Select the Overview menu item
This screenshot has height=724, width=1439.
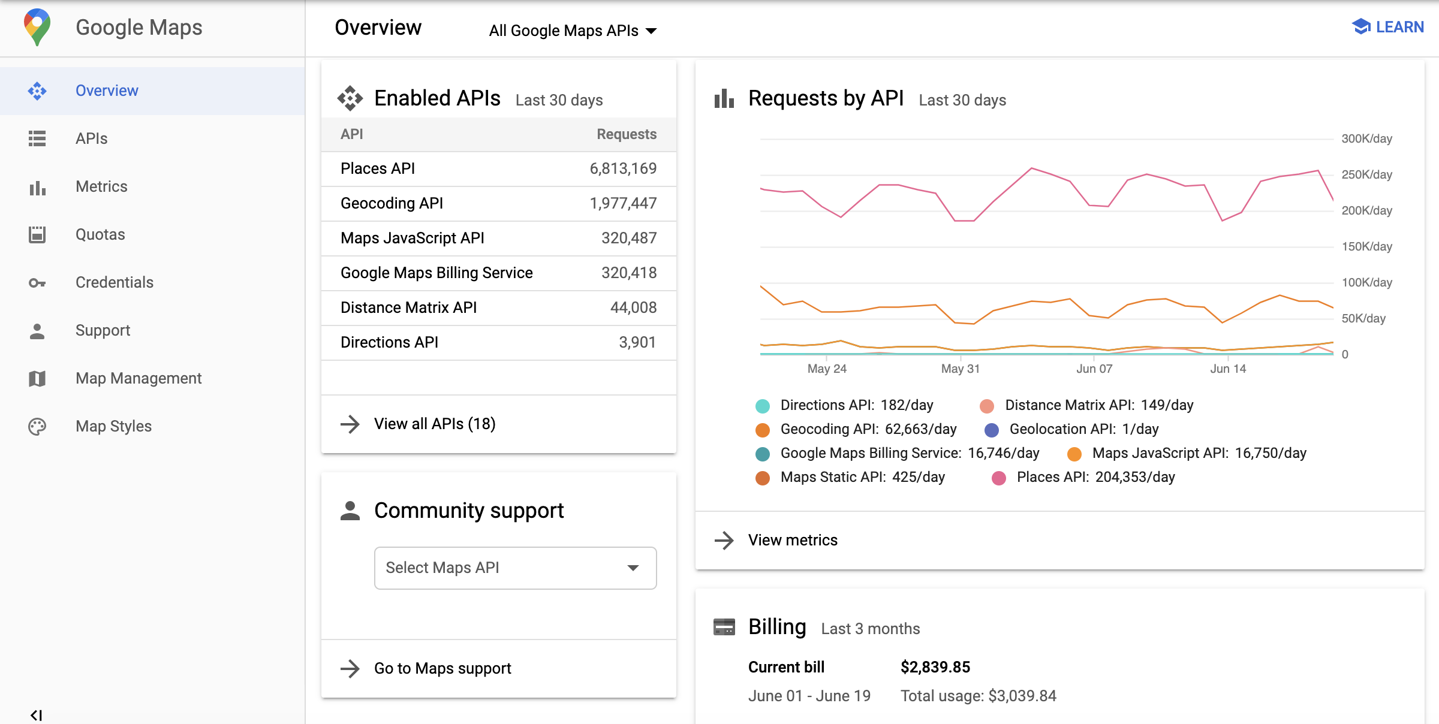tap(108, 90)
